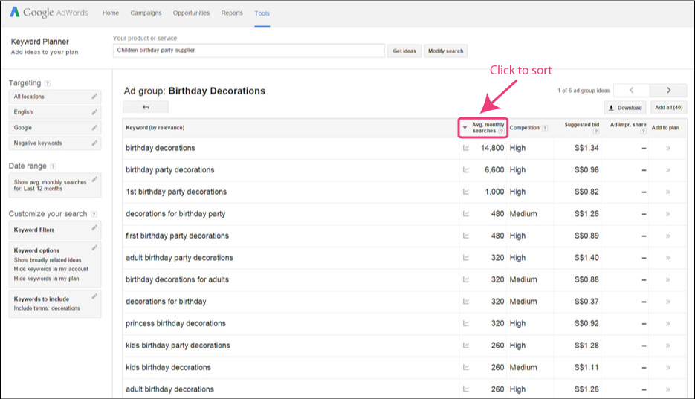Click the Google AdWords logo
The width and height of the screenshot is (695, 399).
coord(49,13)
